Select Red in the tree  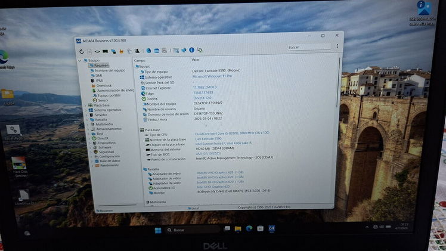pos(97,134)
